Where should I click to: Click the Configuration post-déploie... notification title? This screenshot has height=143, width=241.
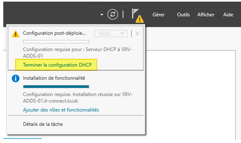tap(54, 33)
